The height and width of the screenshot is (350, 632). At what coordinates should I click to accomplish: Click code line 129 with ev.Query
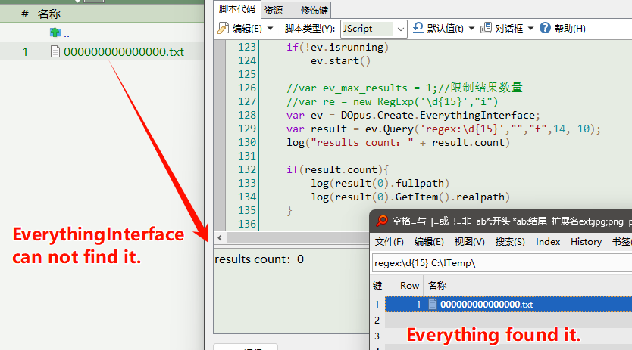pos(443,129)
